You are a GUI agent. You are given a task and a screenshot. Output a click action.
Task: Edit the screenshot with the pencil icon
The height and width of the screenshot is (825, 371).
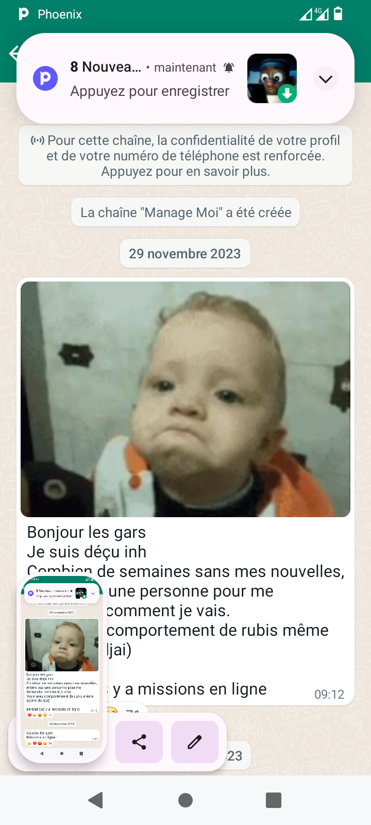[194, 742]
